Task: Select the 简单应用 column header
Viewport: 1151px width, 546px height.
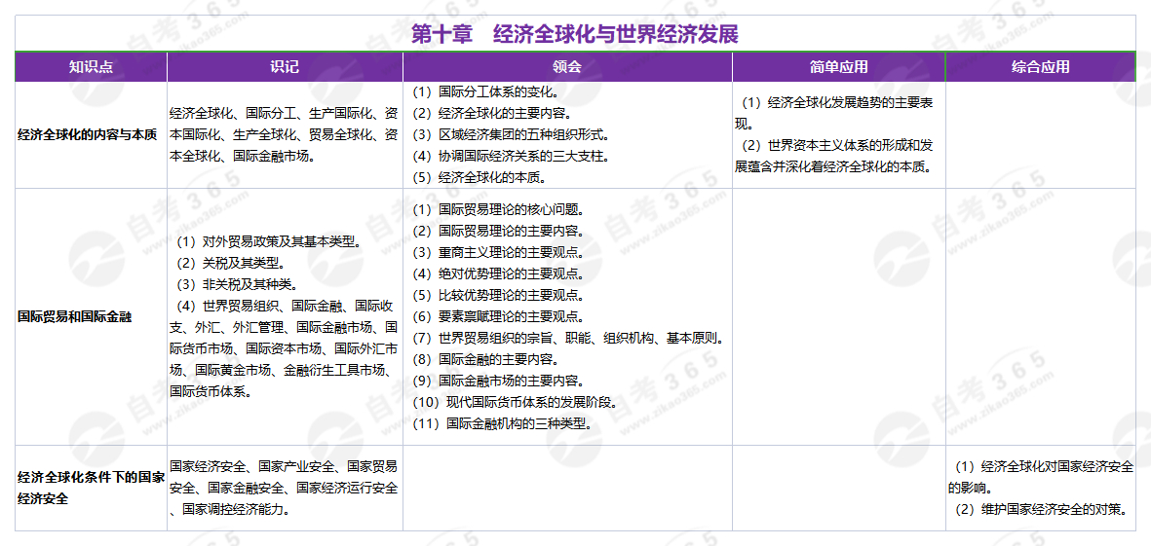Action: click(x=838, y=67)
